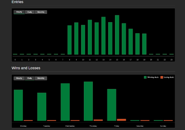The height and width of the screenshot is (130, 185).
Task: Click the Saturday axis label
Action: point(140,126)
